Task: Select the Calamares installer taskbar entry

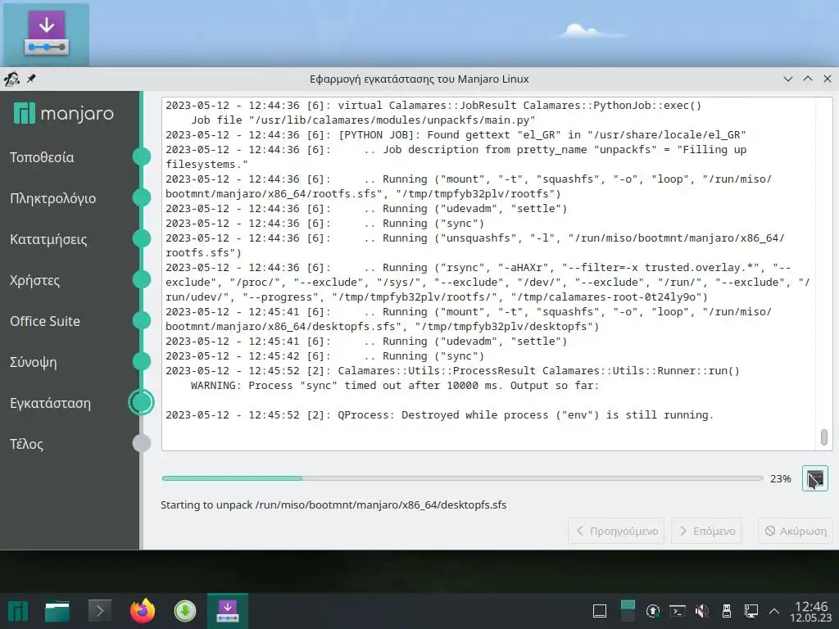Action: coord(228,611)
